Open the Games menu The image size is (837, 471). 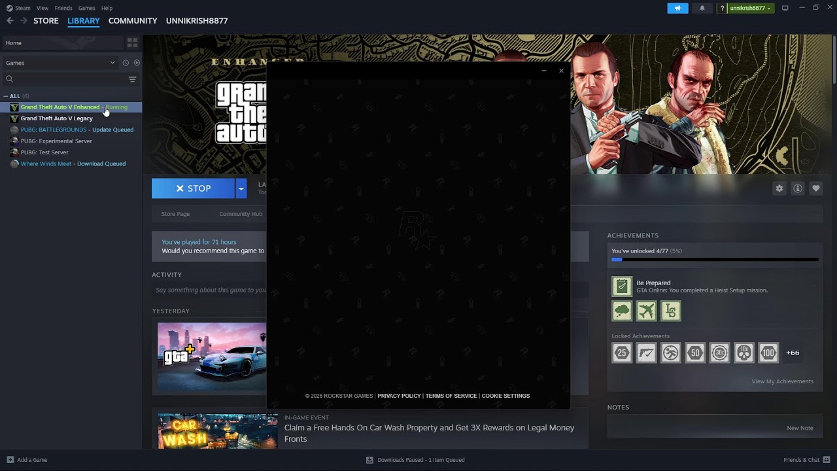tap(86, 8)
